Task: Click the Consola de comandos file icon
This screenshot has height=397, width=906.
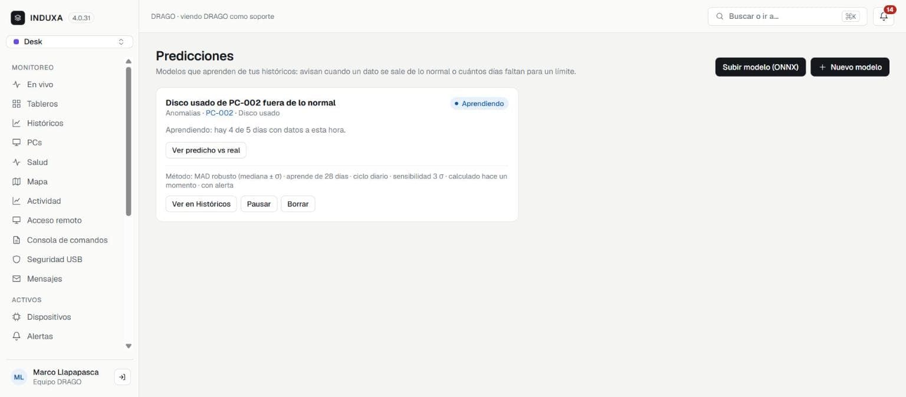Action: coord(17,240)
